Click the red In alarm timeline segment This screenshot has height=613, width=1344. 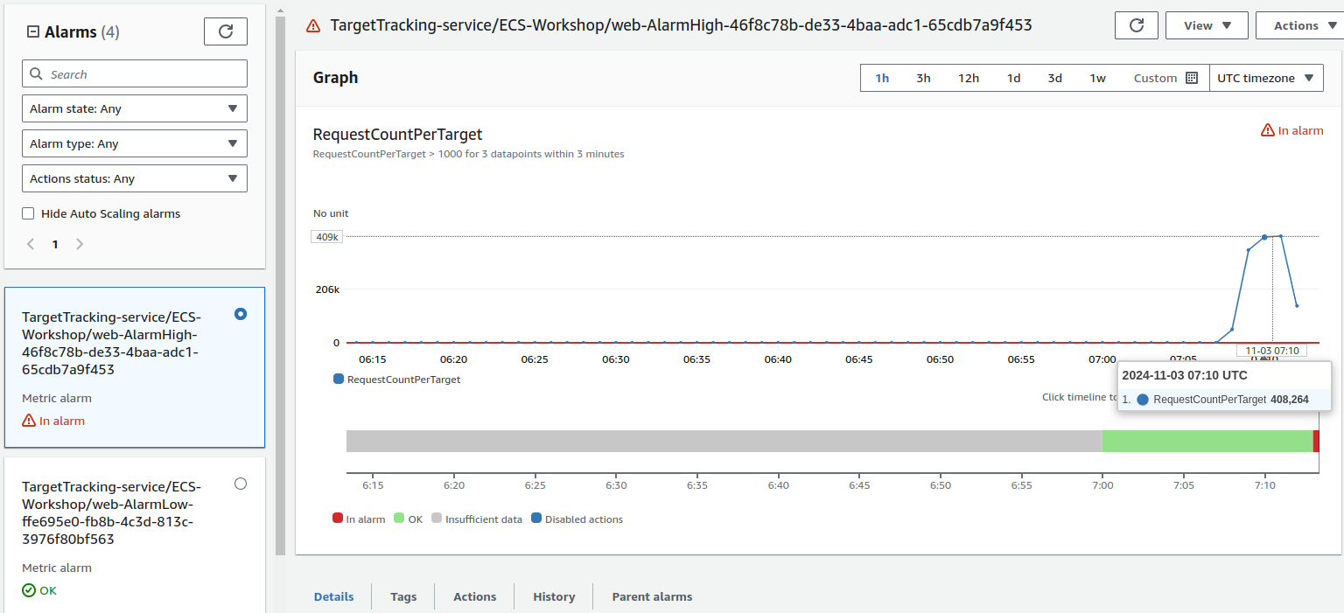pos(1315,441)
